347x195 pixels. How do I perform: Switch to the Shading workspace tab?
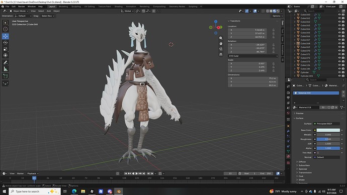coord(118,7)
